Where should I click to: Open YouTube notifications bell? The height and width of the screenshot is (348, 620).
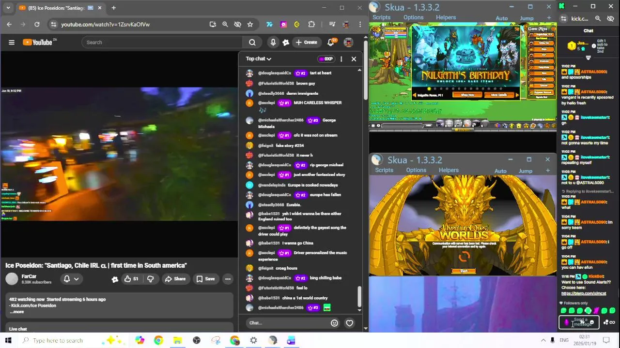331,42
